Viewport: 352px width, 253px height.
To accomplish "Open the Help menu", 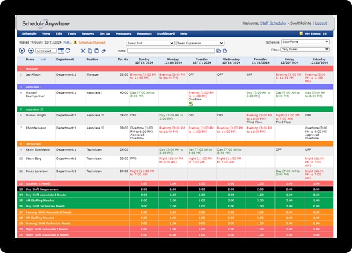I will (183, 33).
